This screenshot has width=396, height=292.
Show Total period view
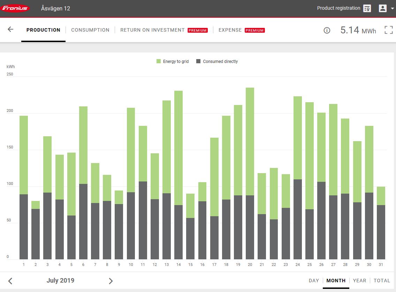pos(382,281)
